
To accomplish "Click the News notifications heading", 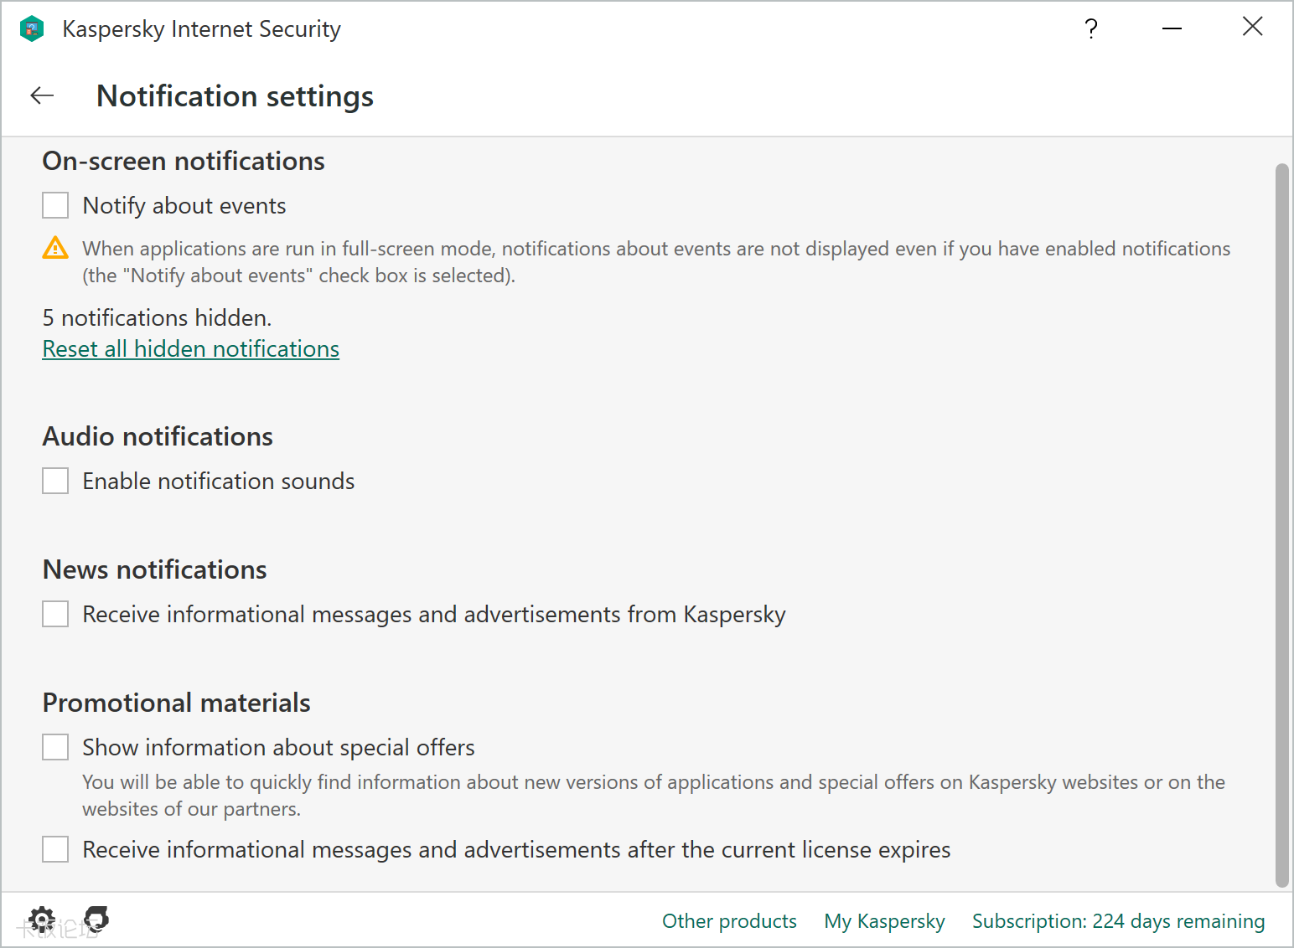I will point(155,569).
